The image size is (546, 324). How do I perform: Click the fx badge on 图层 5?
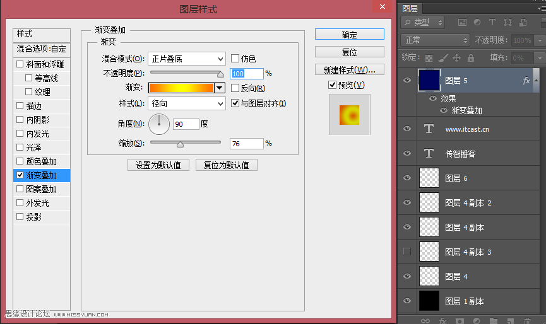tap(526, 81)
